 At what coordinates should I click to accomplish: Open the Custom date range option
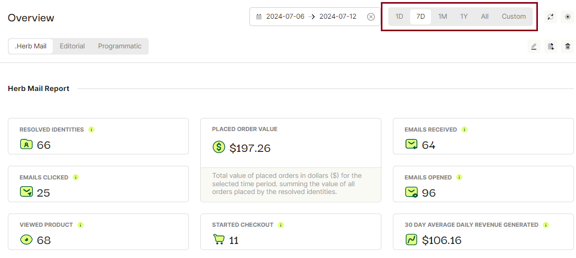[513, 17]
